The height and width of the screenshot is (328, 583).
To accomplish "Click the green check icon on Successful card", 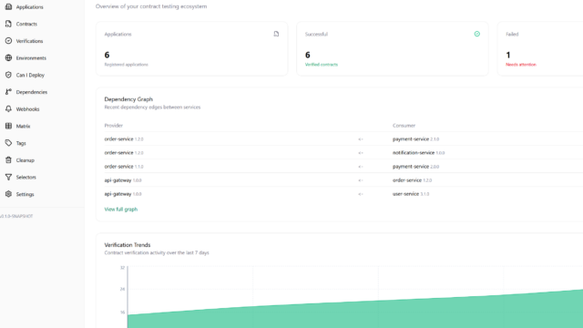I will [x=477, y=34].
